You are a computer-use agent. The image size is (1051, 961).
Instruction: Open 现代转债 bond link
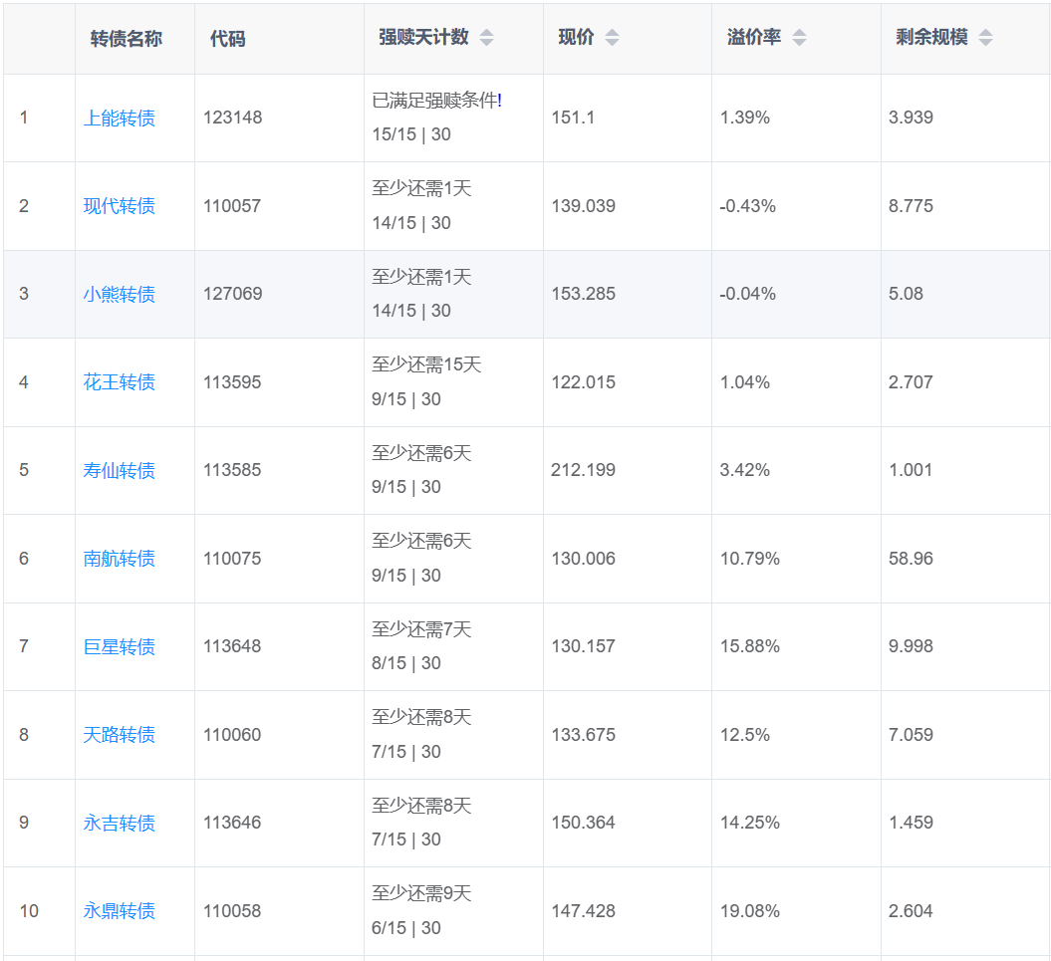pos(120,206)
